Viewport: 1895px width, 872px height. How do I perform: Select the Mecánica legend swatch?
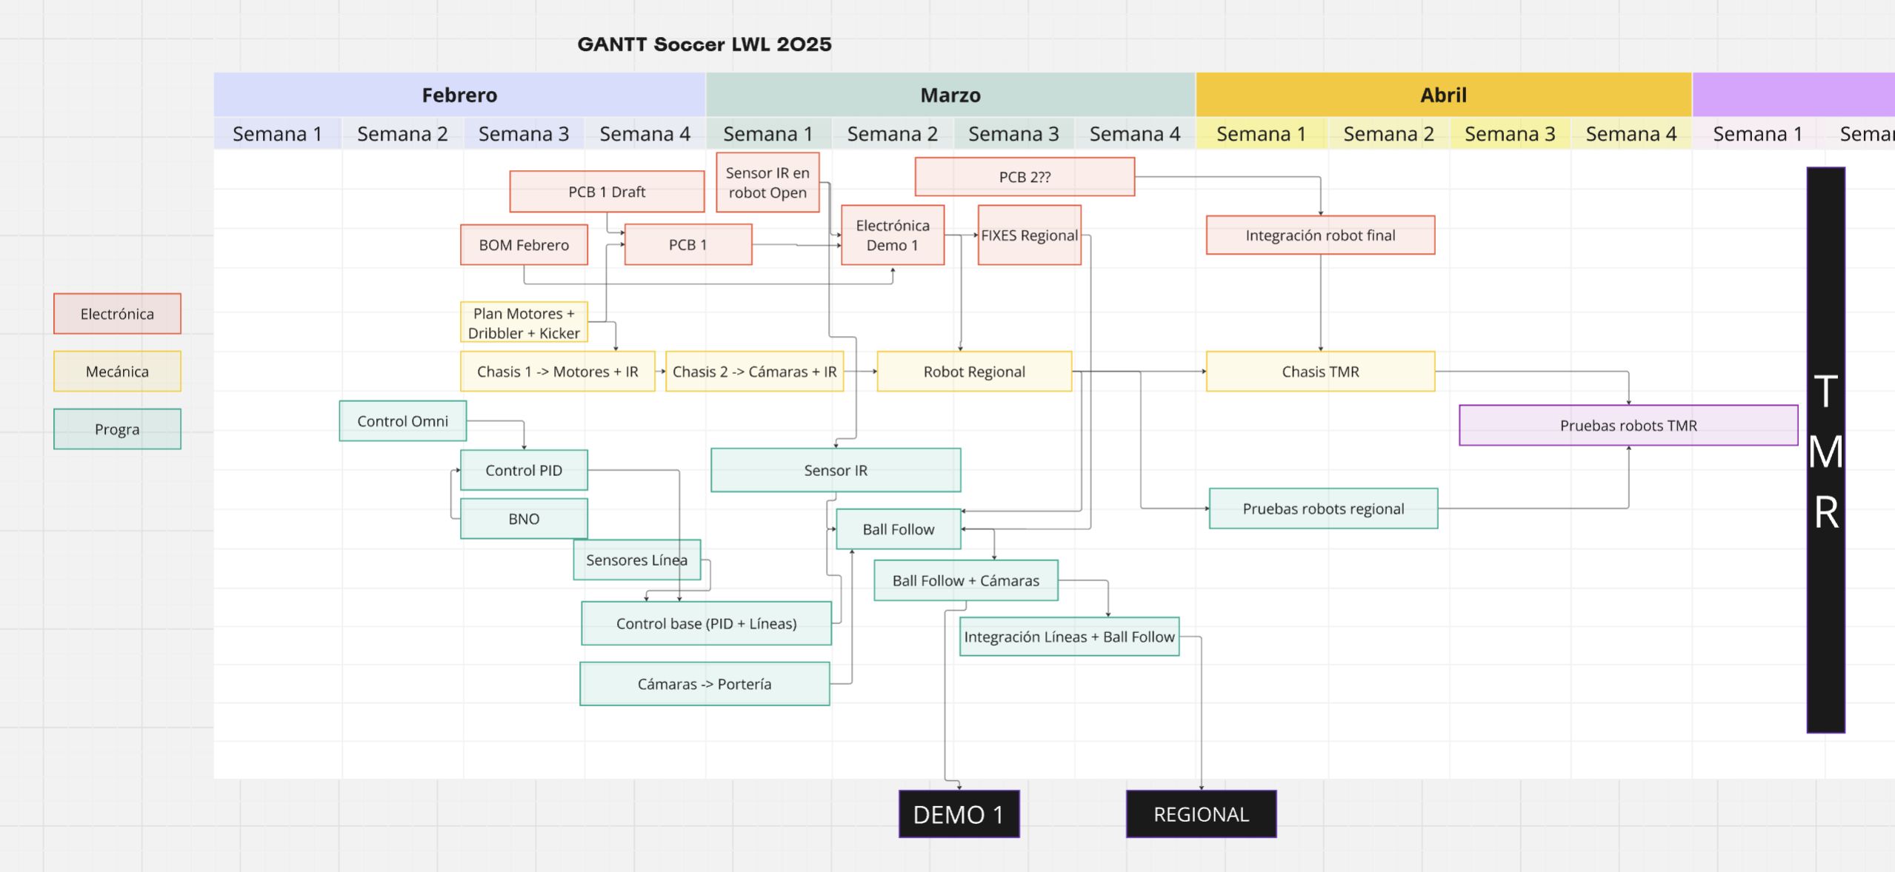pyautogui.click(x=117, y=372)
